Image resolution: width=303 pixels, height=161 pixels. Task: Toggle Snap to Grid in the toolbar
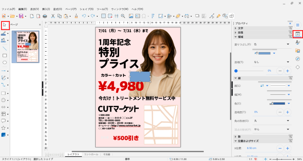[110, 16]
